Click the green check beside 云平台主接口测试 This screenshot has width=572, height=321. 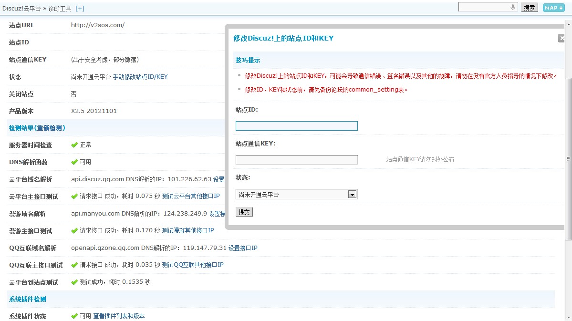pyautogui.click(x=74, y=196)
